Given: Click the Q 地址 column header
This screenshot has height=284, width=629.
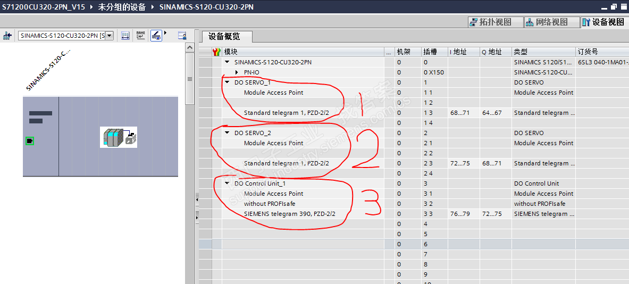Looking at the screenshot, I should click(x=496, y=52).
